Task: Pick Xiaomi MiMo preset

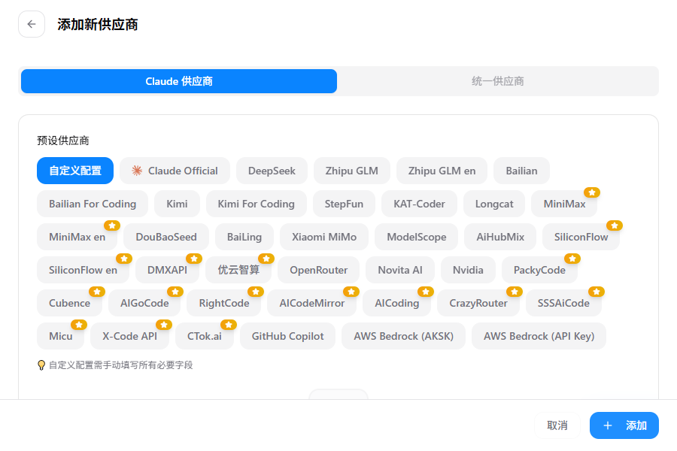Action: point(324,237)
